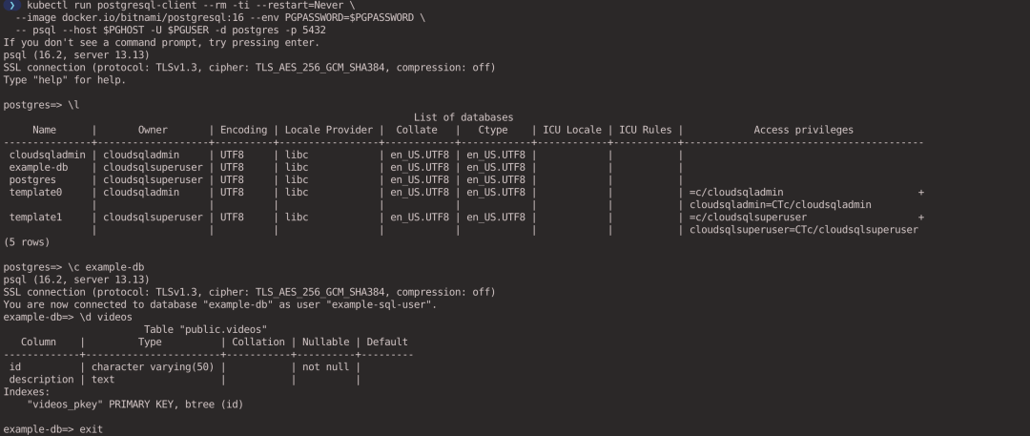Click the character varying(50) type cell

(153, 367)
